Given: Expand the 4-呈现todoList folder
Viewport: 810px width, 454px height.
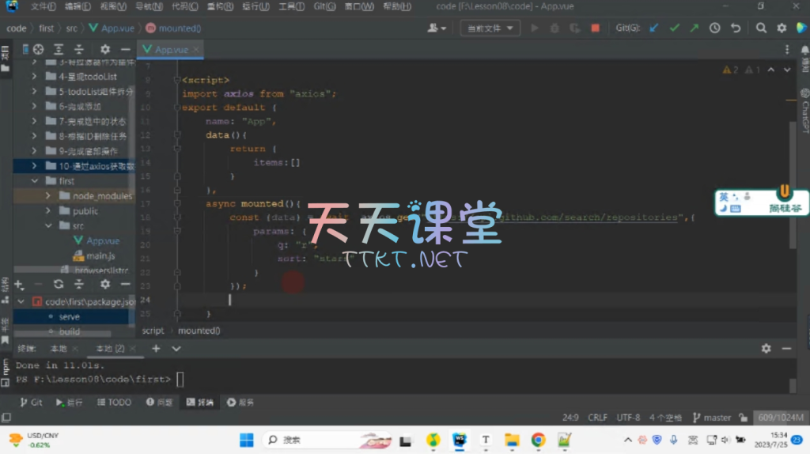Looking at the screenshot, I should click(35, 78).
